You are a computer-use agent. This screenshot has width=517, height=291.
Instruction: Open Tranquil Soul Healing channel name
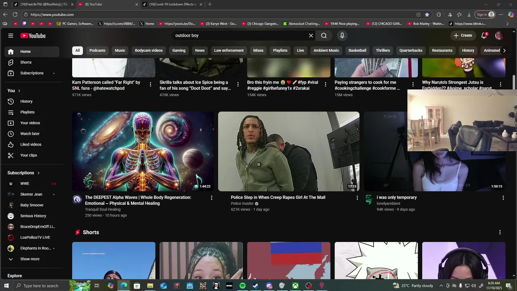click(x=103, y=209)
